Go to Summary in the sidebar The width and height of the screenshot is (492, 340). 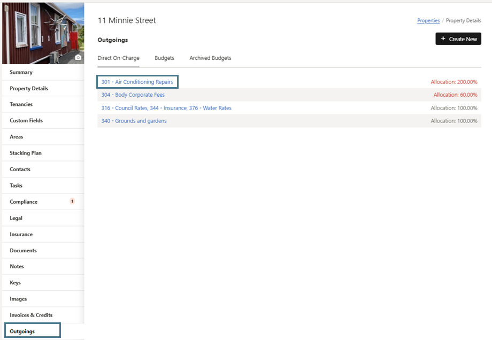point(21,72)
